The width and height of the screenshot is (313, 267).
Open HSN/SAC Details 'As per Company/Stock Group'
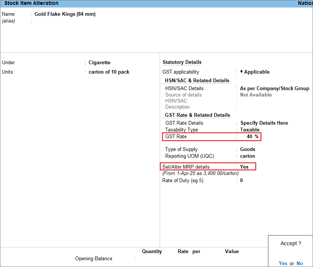pyautogui.click(x=274, y=89)
